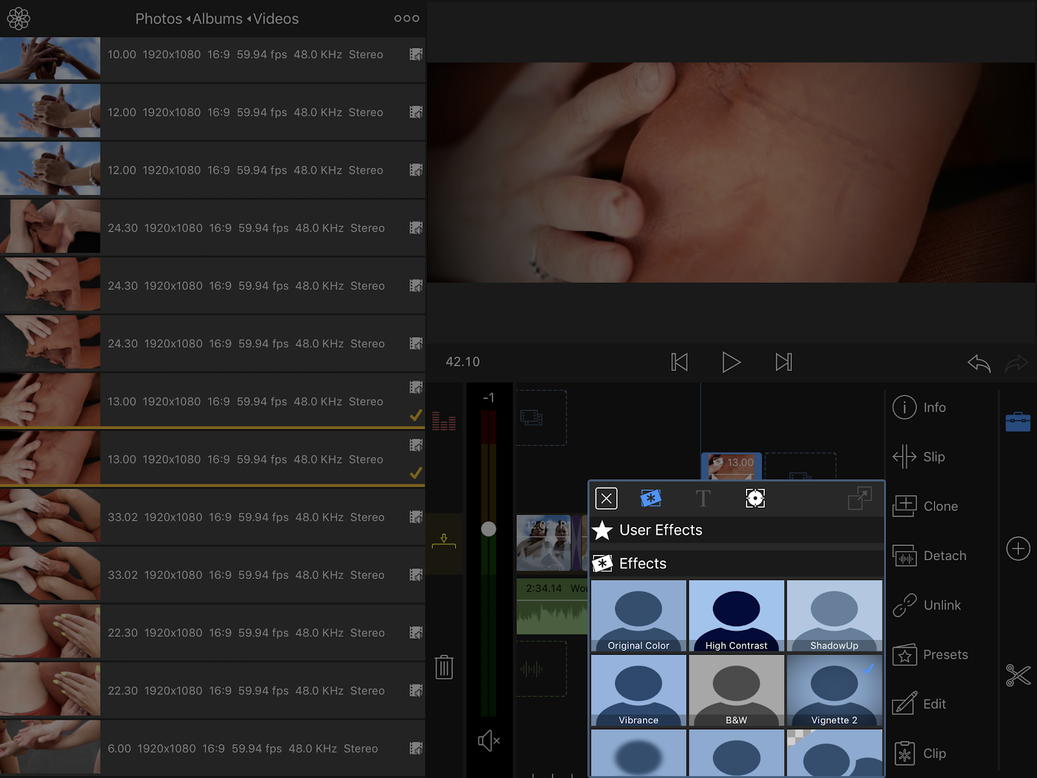This screenshot has width=1037, height=778.
Task: Detach audio from the clip
Action: (929, 556)
